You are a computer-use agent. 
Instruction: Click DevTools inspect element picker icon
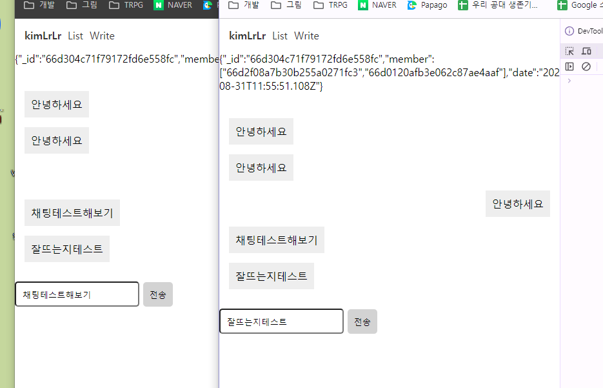[x=569, y=51]
